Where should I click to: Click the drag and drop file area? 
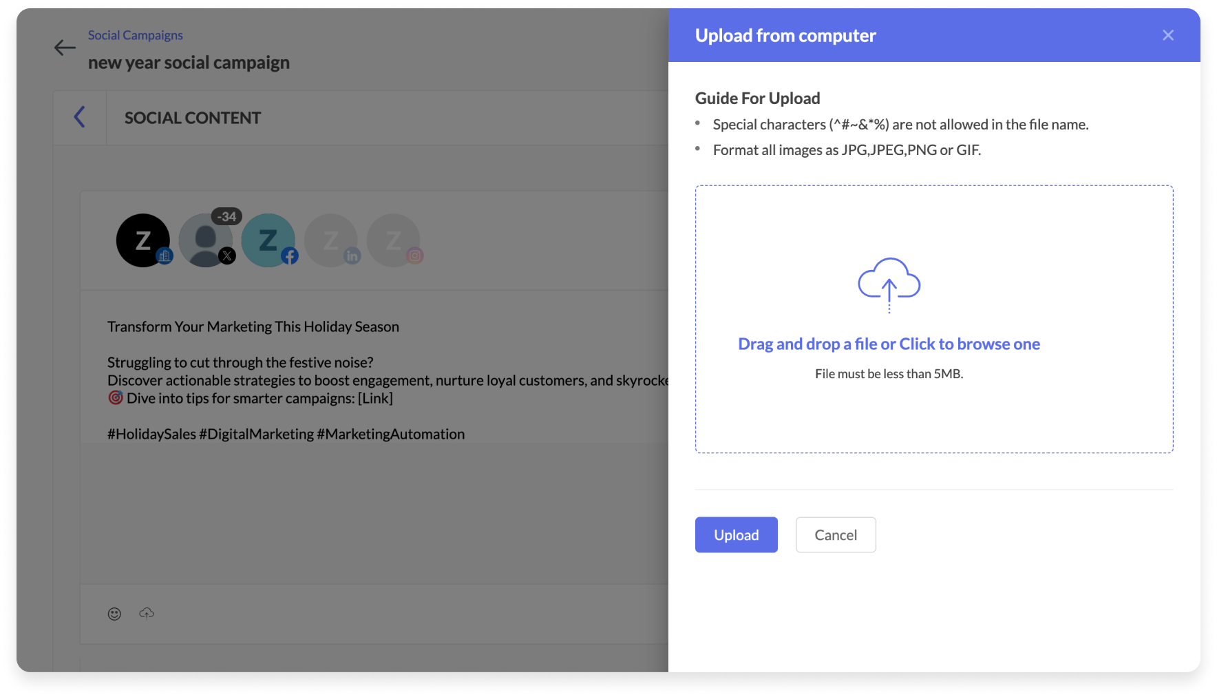point(933,318)
